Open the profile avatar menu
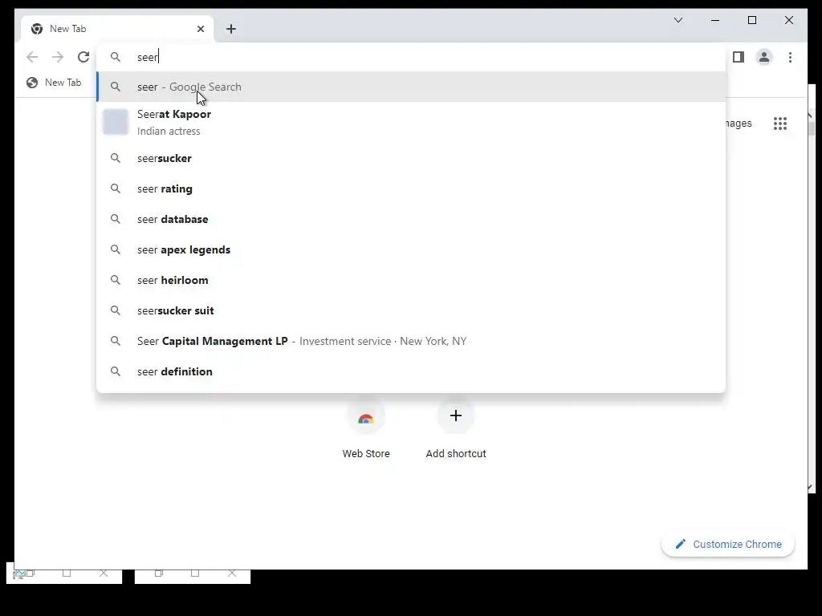The image size is (822, 616). point(764,57)
